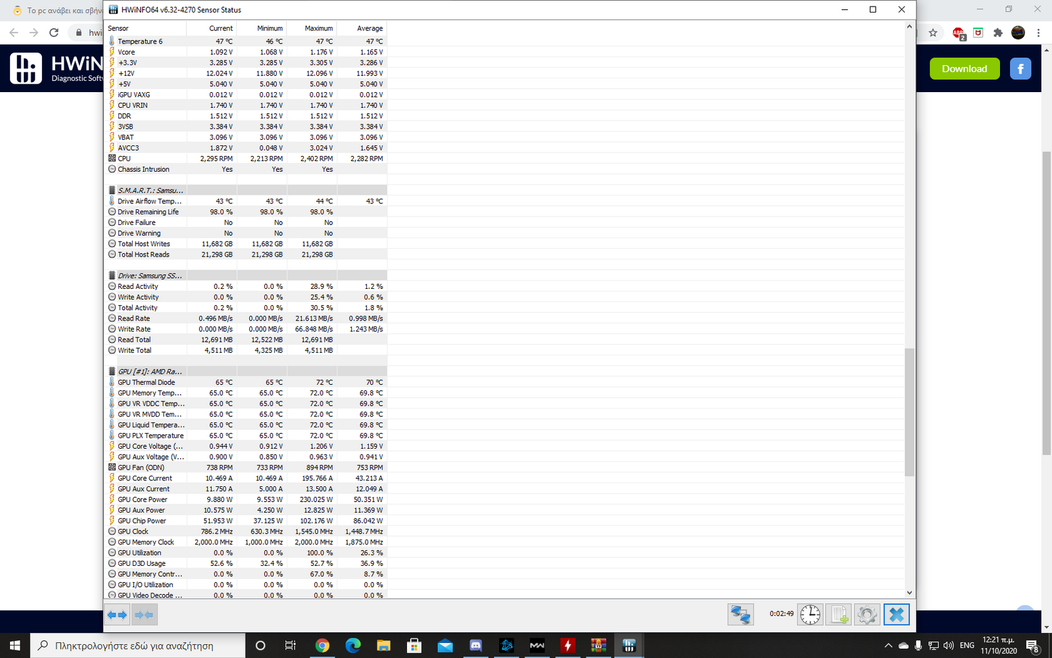Screen dimensions: 1052x658
Task: Select the GPU Memory Clock row
Action: pyautogui.click(x=246, y=542)
